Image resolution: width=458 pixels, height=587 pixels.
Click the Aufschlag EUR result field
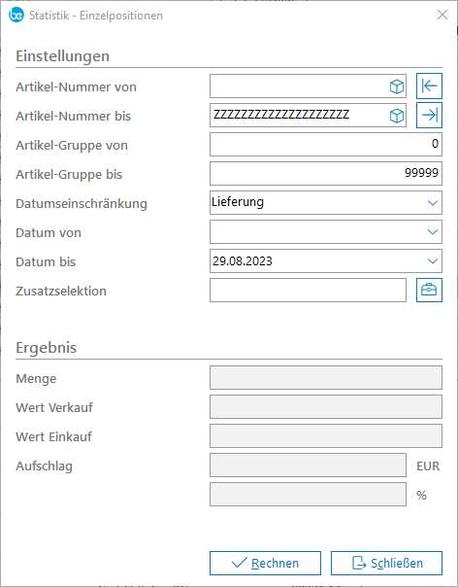(308, 465)
